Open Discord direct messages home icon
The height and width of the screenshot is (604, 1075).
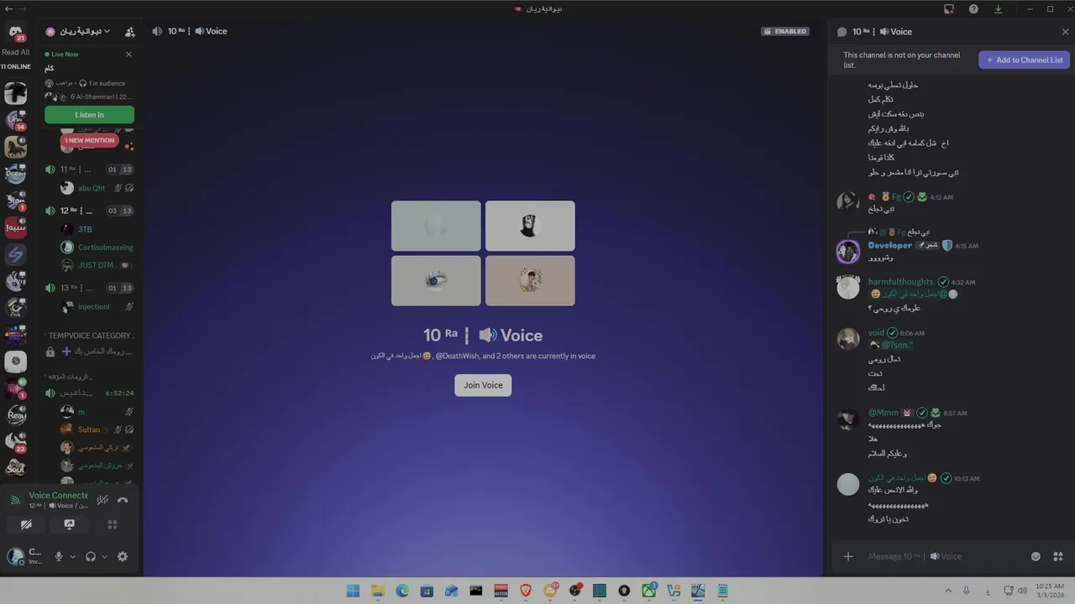coord(15,32)
